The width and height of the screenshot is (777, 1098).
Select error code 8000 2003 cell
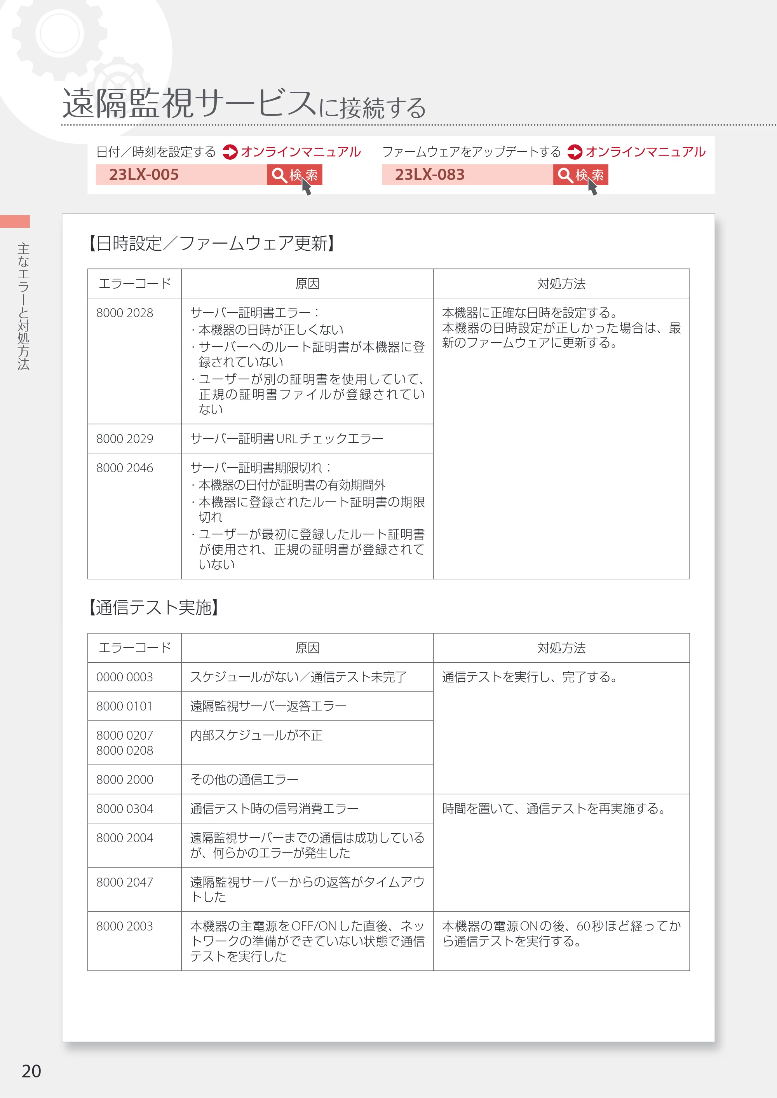coord(134,941)
